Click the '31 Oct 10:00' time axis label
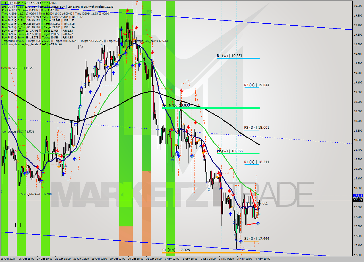The image size is (364, 262). 154,259
